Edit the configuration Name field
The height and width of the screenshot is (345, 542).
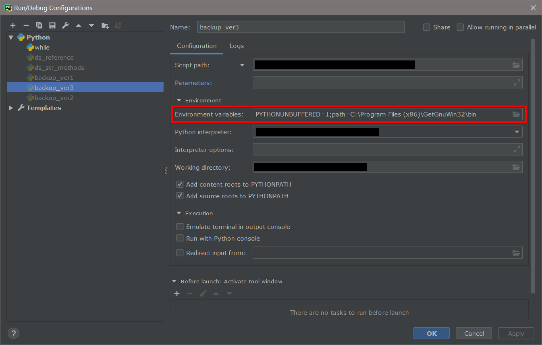click(301, 27)
